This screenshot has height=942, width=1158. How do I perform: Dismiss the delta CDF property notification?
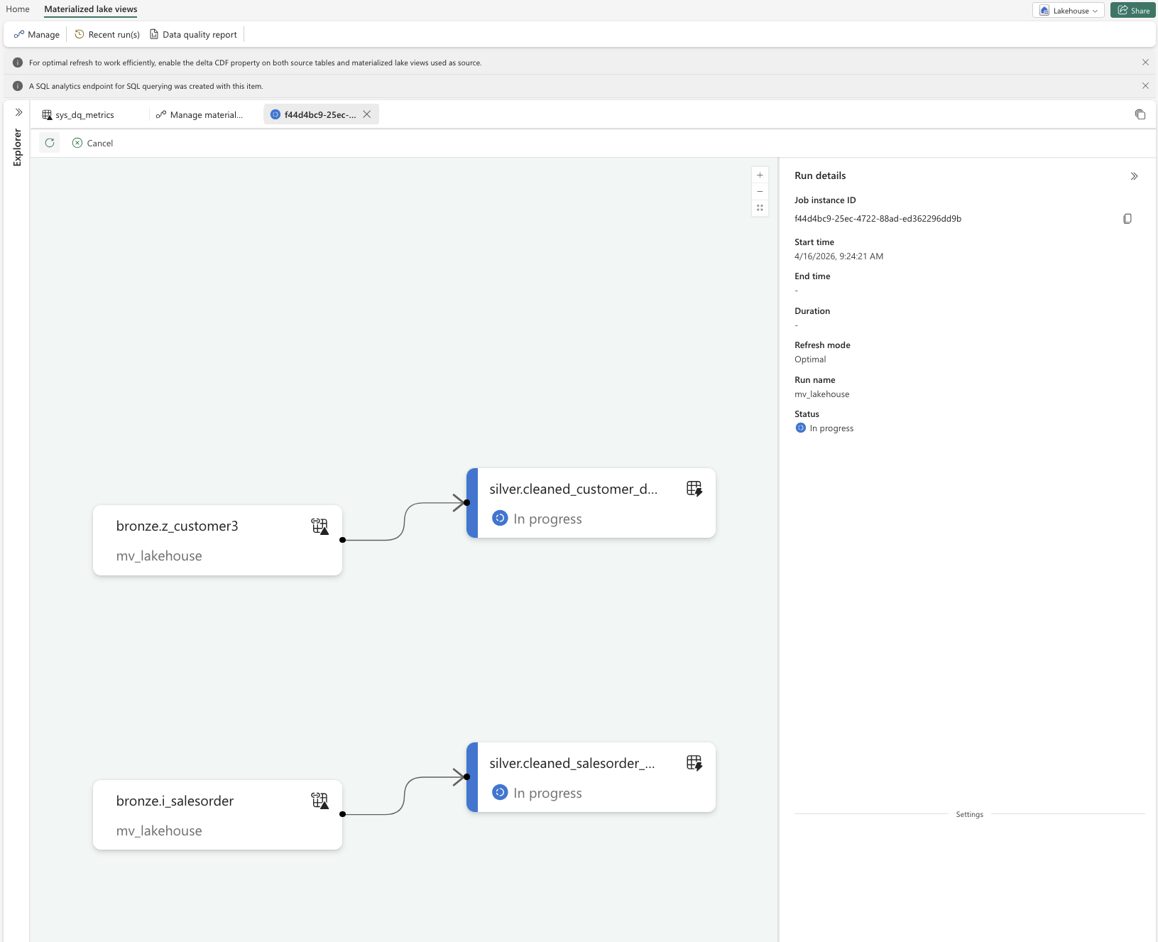tap(1145, 63)
